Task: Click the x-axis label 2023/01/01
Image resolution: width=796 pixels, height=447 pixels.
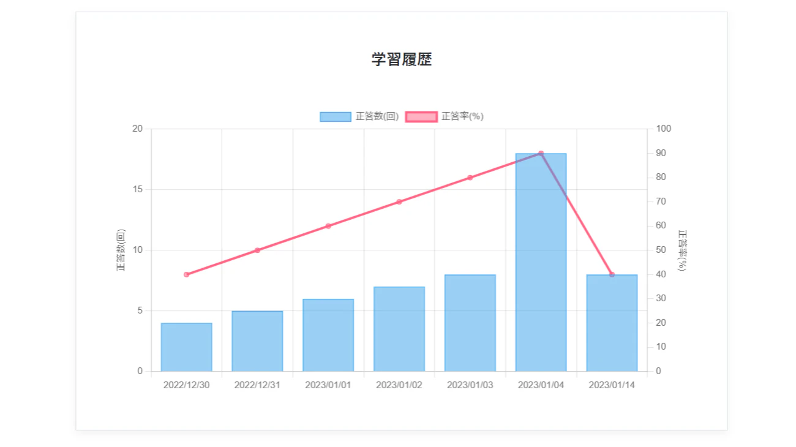Action: (x=328, y=385)
